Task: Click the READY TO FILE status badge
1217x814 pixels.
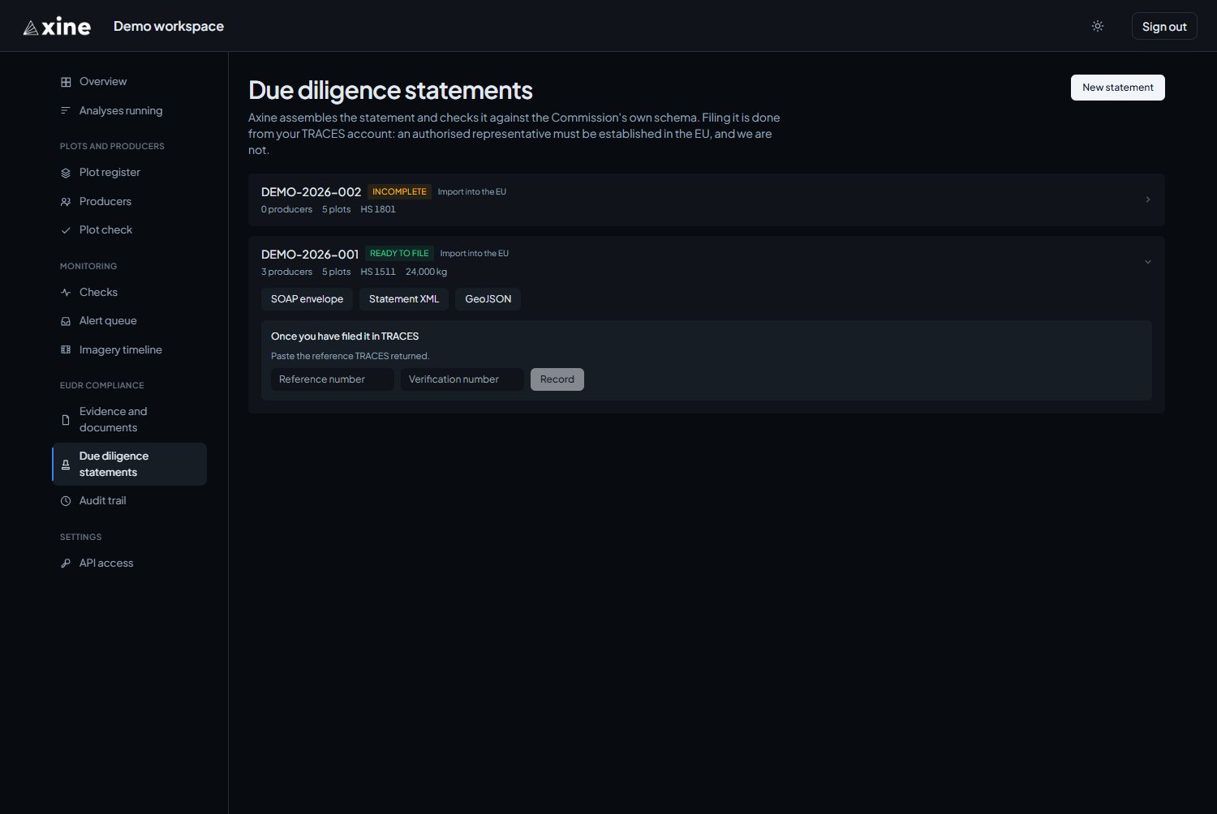Action: pos(399,254)
